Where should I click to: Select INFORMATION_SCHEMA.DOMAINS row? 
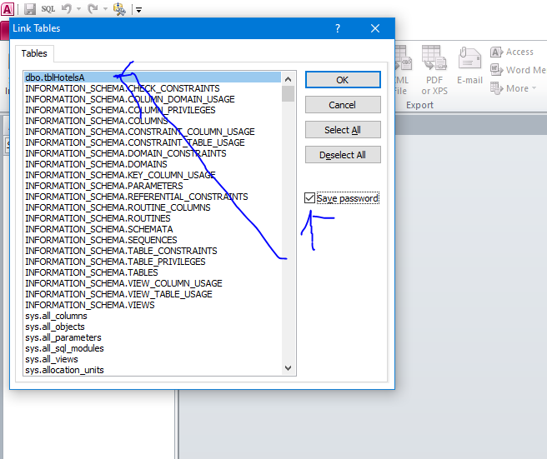(153, 164)
